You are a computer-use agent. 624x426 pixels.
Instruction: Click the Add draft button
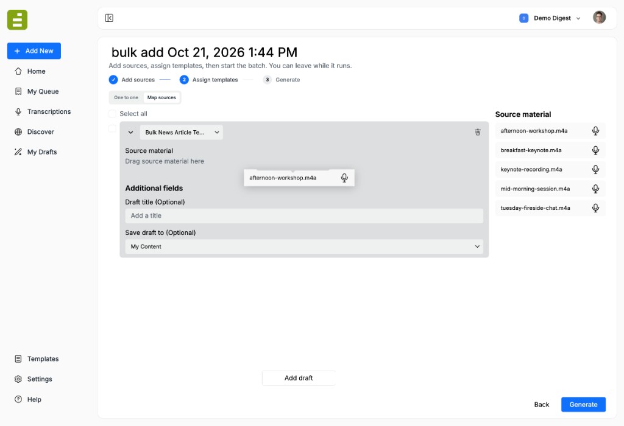[299, 378]
